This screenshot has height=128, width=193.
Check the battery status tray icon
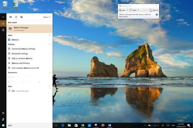149,125
